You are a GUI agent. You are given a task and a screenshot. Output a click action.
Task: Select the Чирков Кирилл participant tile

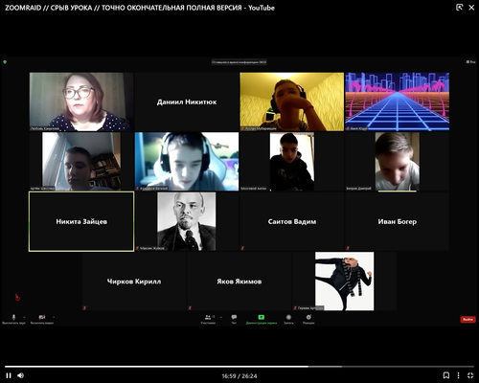click(x=134, y=282)
